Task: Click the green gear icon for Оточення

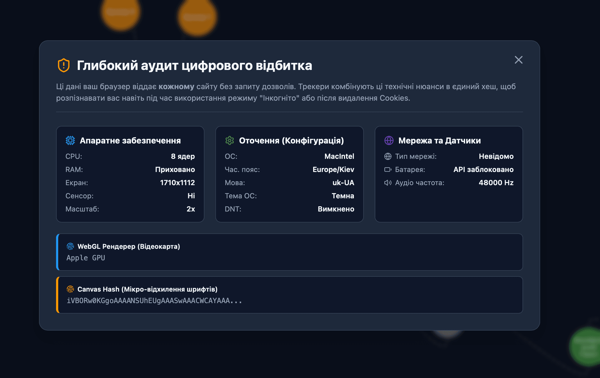Action: (230, 140)
